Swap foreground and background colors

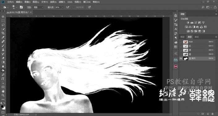(x=4, y=103)
